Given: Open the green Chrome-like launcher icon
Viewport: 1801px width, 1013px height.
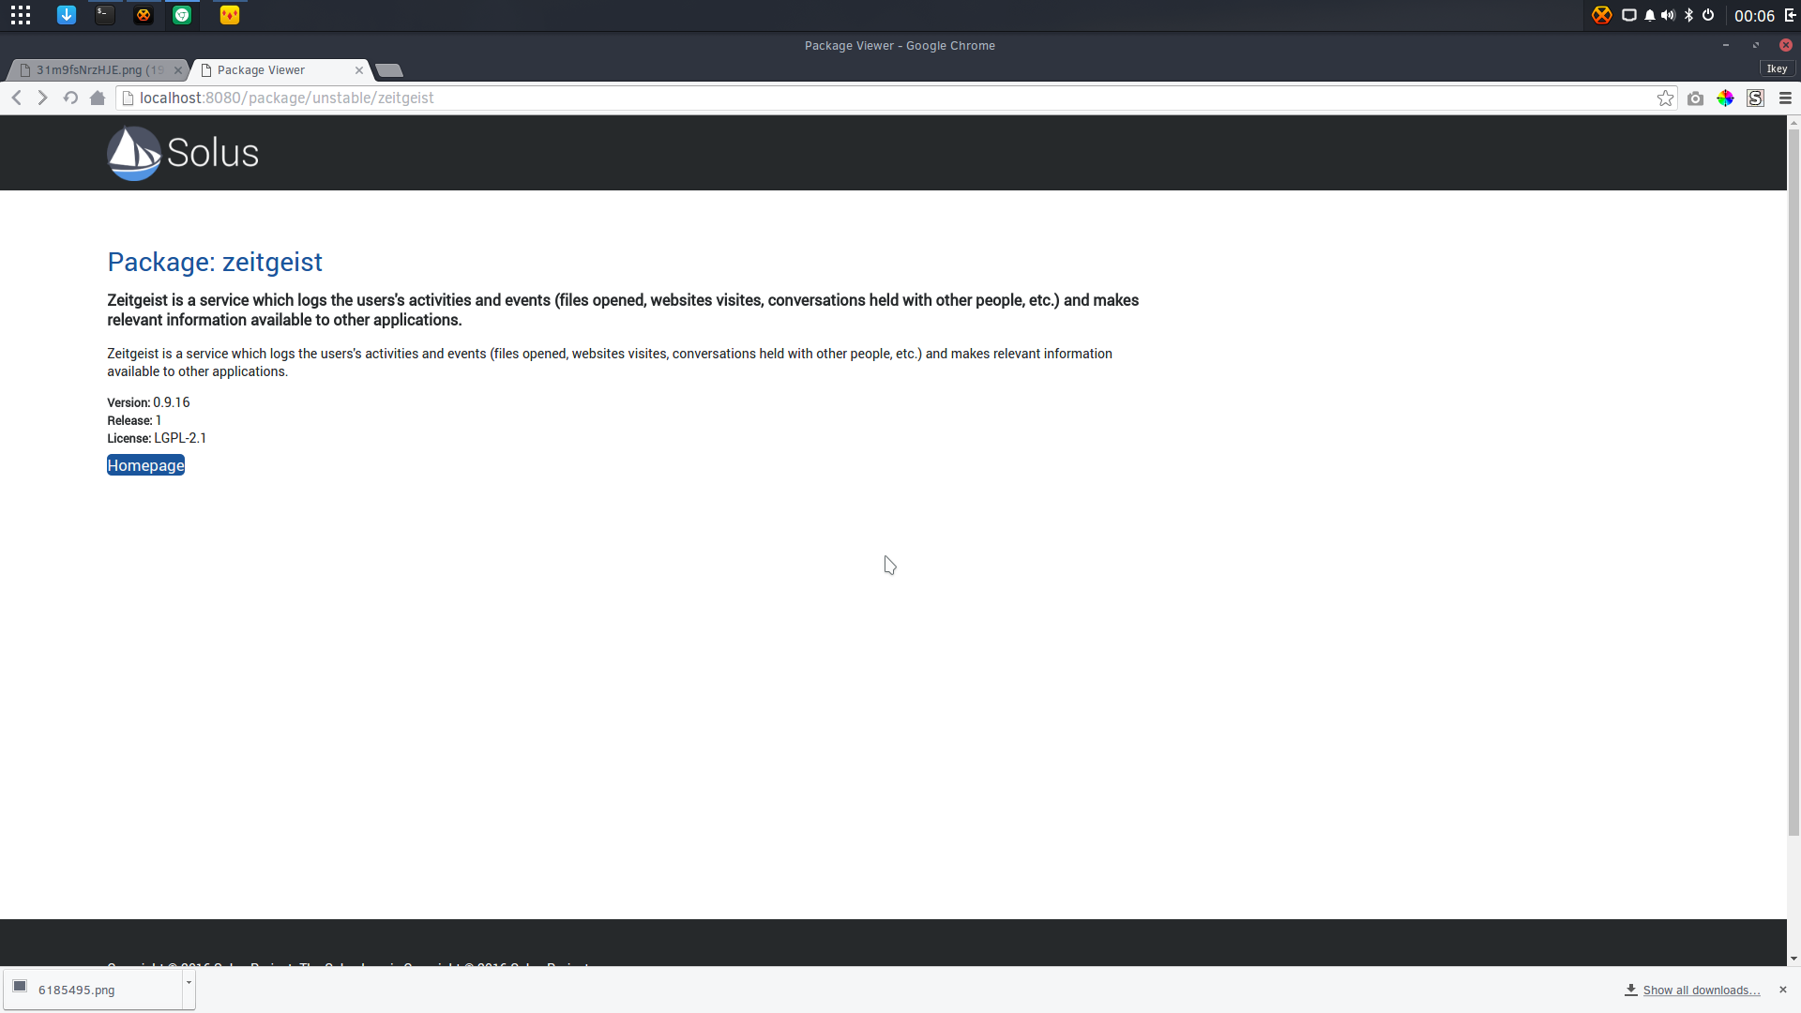Looking at the screenshot, I should [182, 15].
